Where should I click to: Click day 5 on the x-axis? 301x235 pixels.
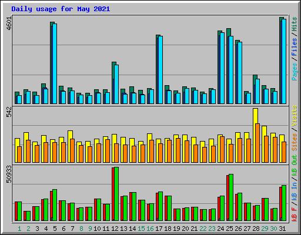pos(55,229)
